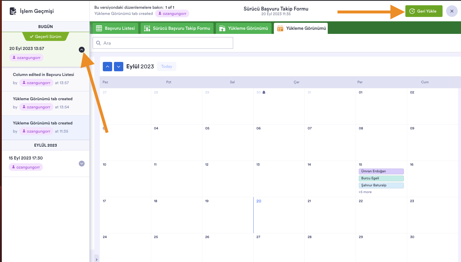Expand the 15 Eyl 2023 17:30 version
The height and width of the screenshot is (262, 461).
[82, 164]
